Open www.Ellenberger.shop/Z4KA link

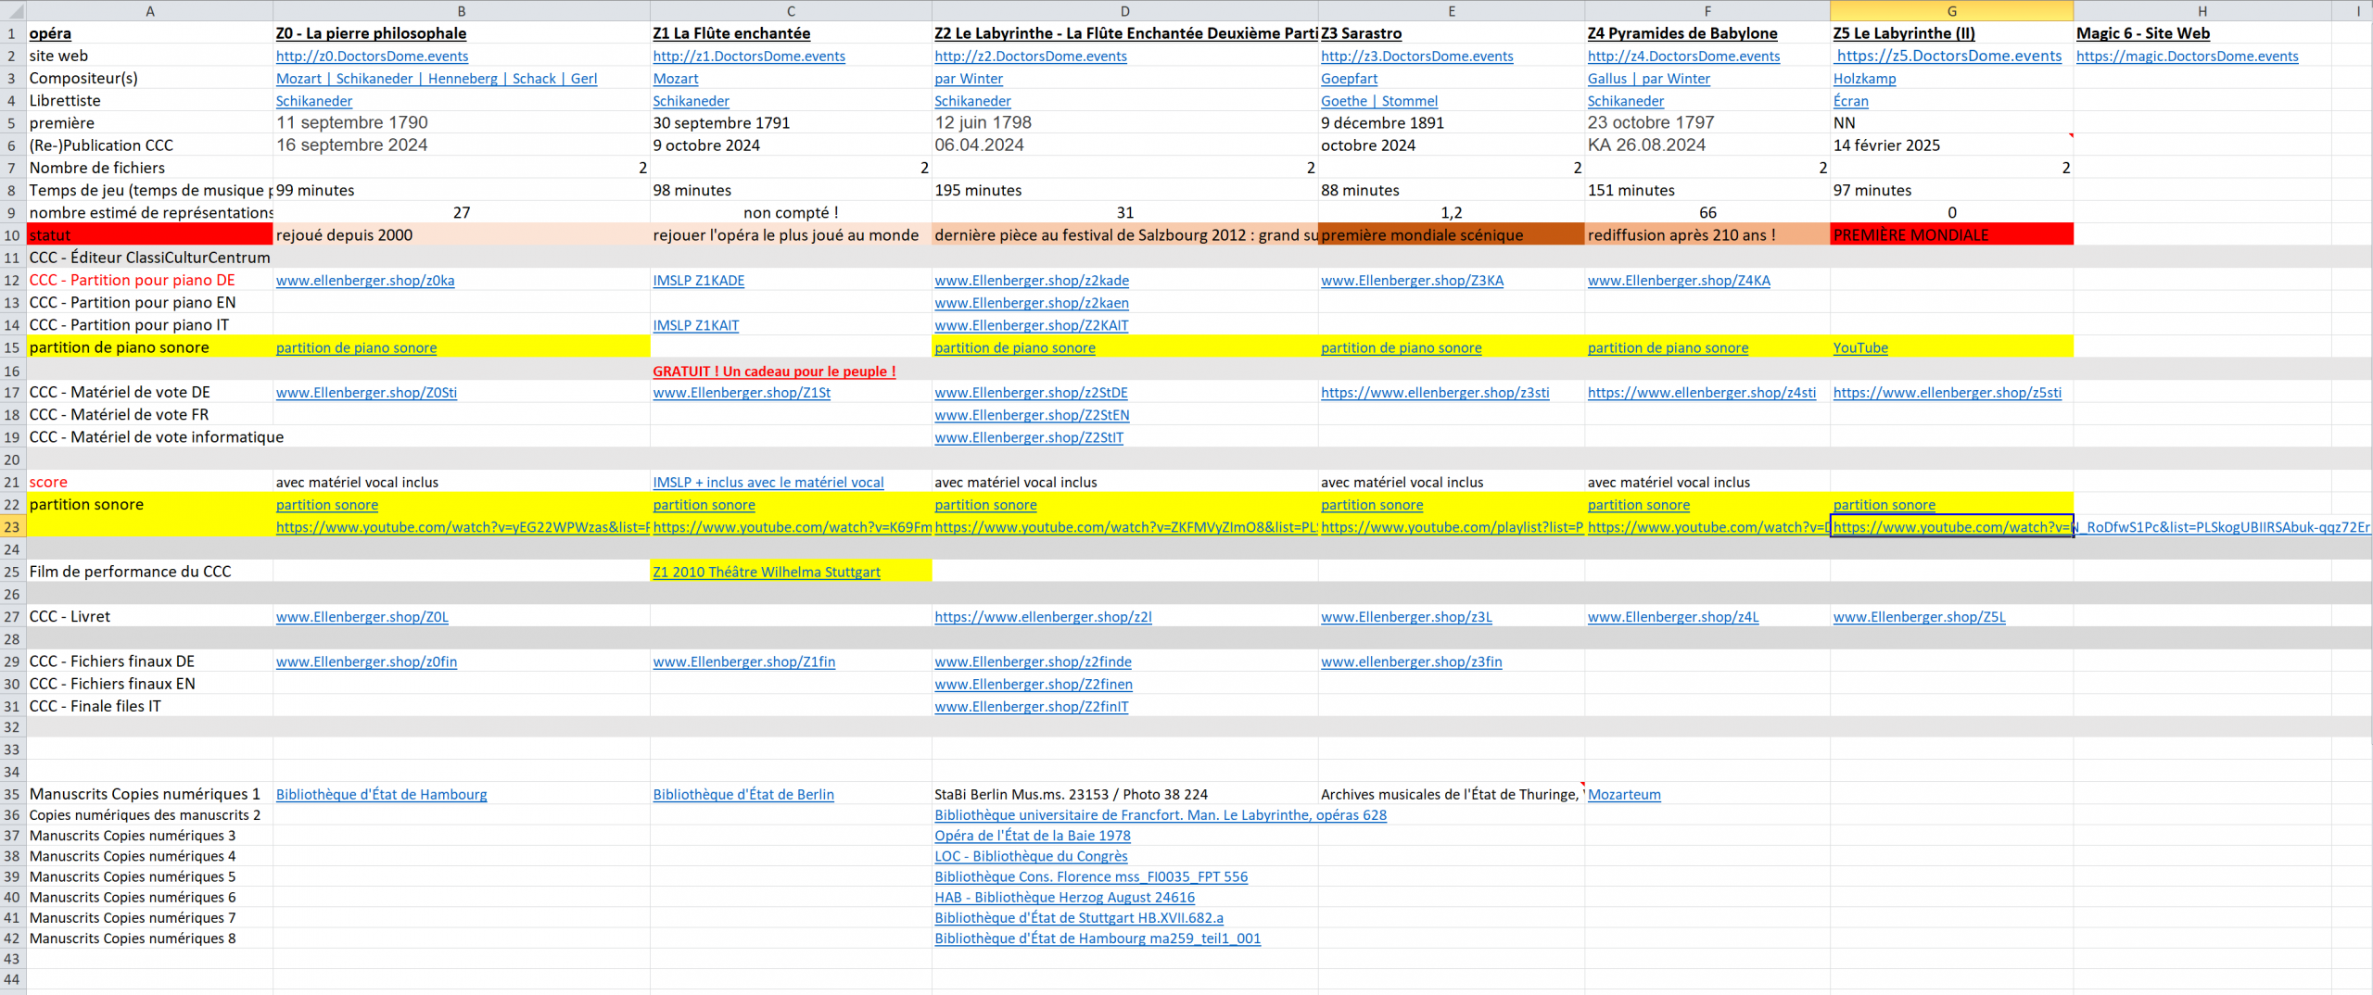point(1679,281)
